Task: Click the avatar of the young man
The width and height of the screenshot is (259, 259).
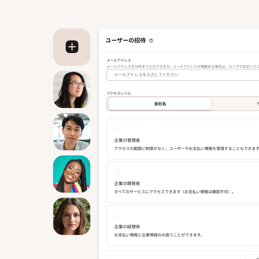Action: click(72, 131)
